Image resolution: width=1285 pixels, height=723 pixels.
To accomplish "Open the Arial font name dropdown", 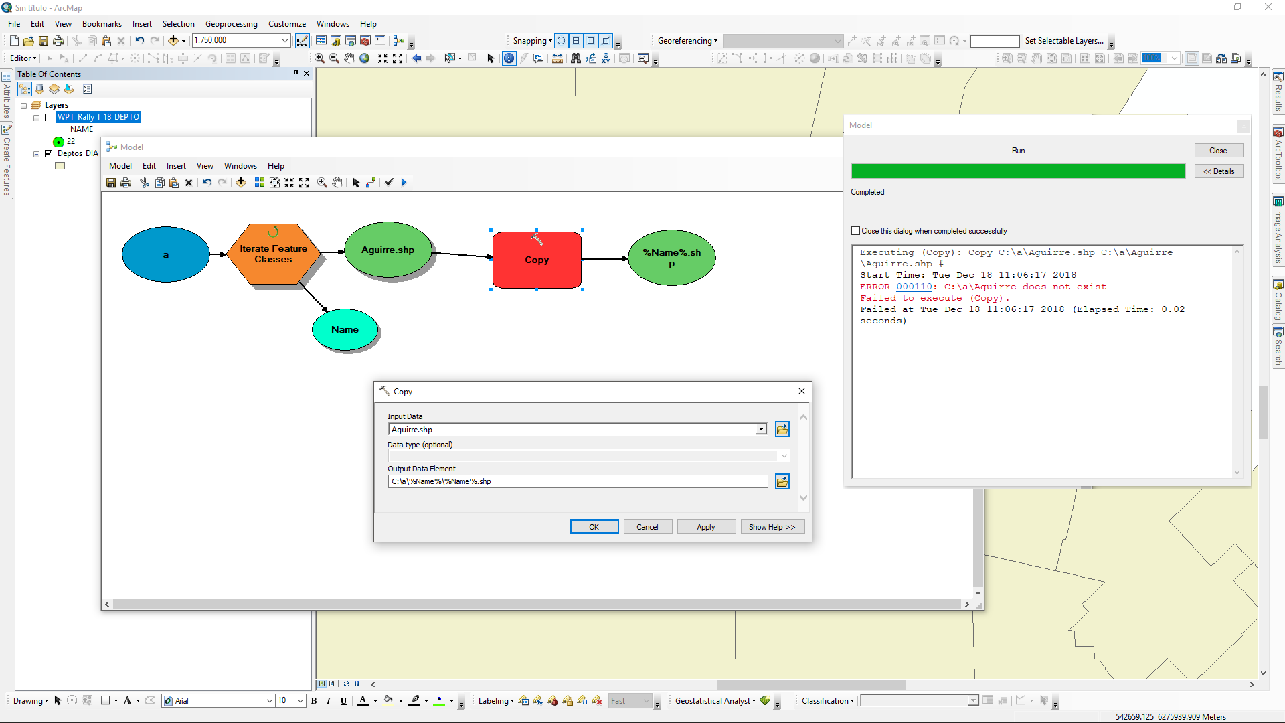I will pos(270,701).
